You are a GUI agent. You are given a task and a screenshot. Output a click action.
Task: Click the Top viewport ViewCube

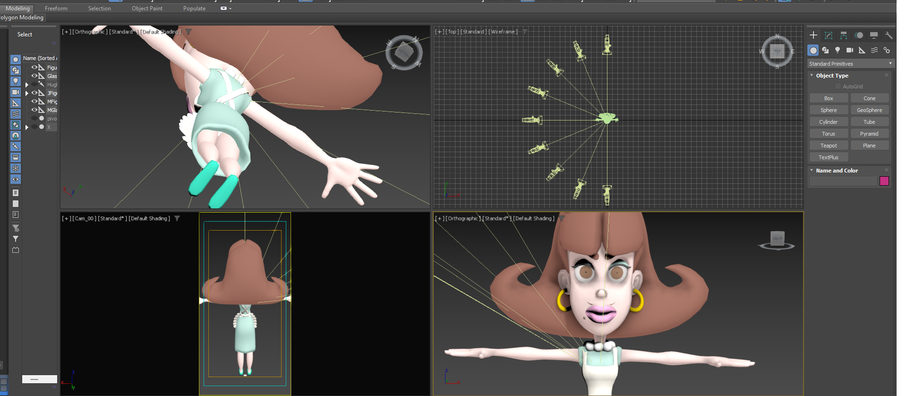pyautogui.click(x=777, y=51)
